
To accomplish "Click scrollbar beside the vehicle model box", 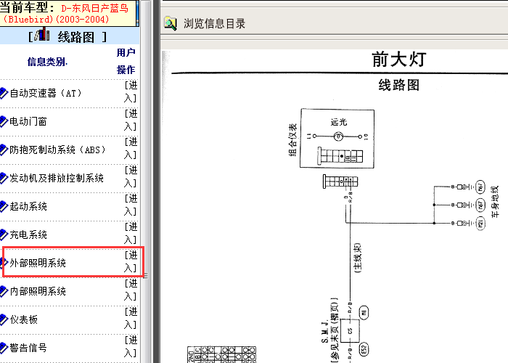I will (137, 13).
